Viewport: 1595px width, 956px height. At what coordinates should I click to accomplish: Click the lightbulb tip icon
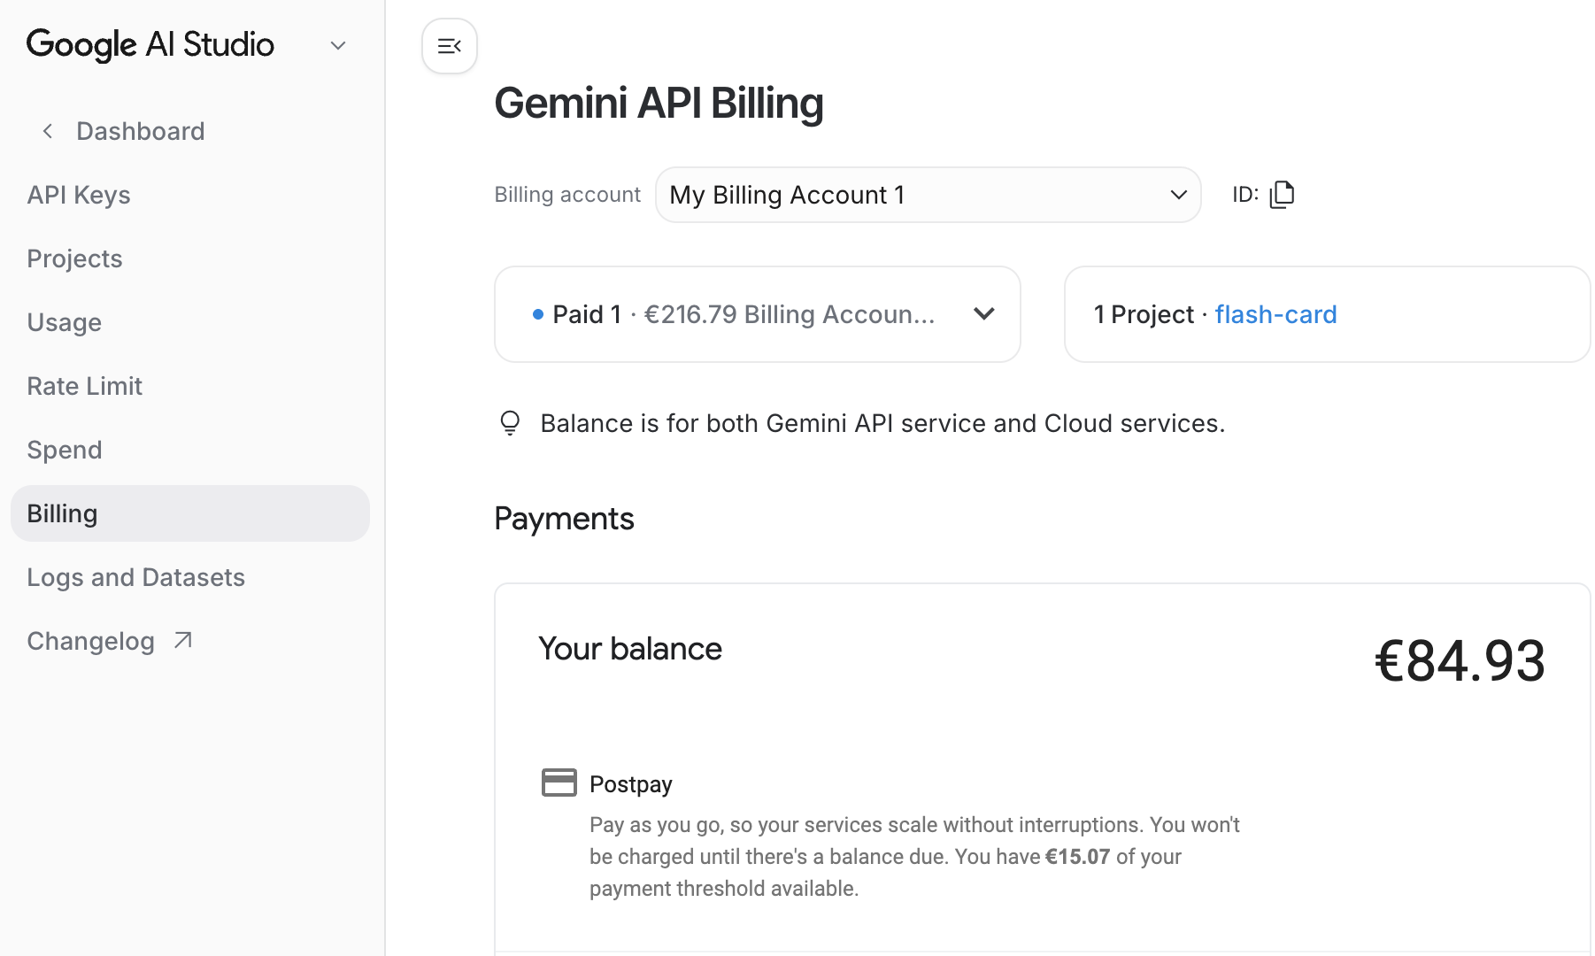[x=510, y=422]
